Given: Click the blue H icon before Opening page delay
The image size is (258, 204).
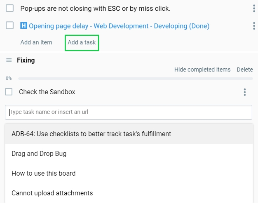Looking at the screenshot, I should pos(23,26).
